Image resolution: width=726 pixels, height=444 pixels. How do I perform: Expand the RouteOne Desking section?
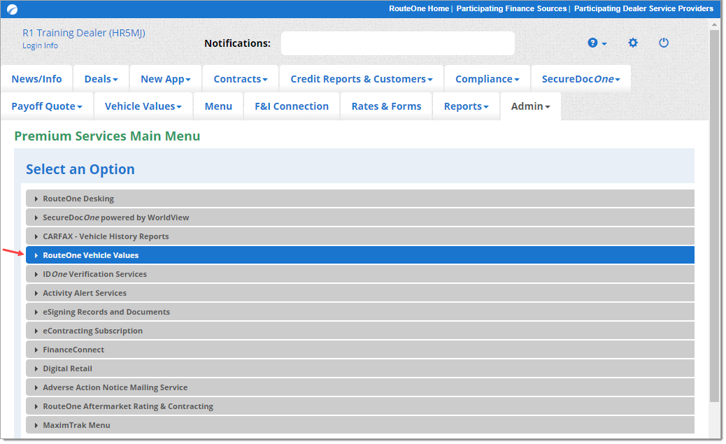pyautogui.click(x=360, y=199)
